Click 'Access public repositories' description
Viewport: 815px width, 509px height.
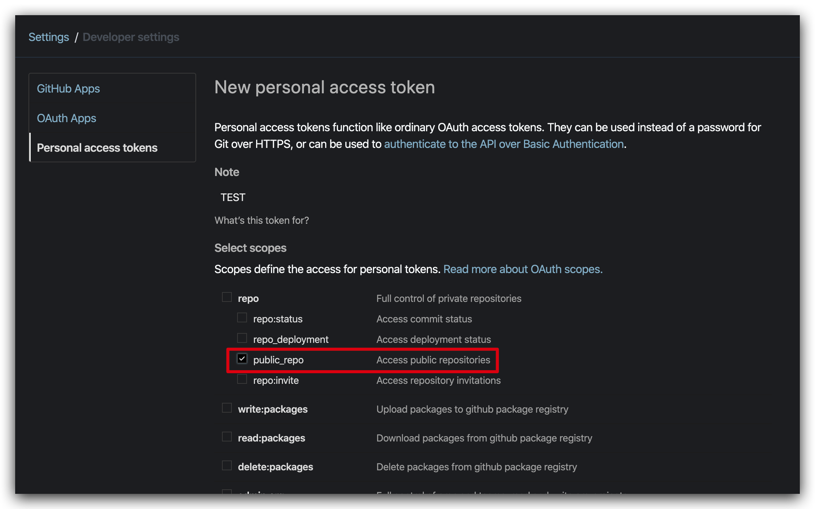pos(433,360)
